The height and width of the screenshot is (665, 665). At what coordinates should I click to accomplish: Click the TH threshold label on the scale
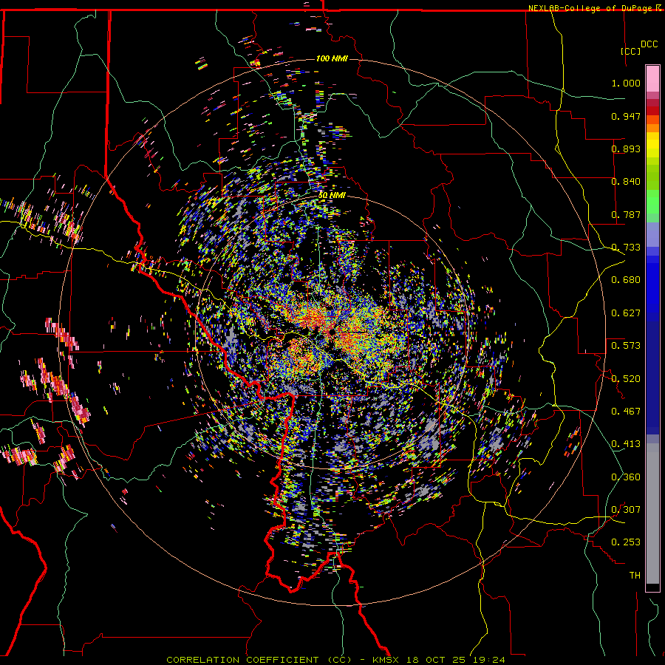[635, 576]
